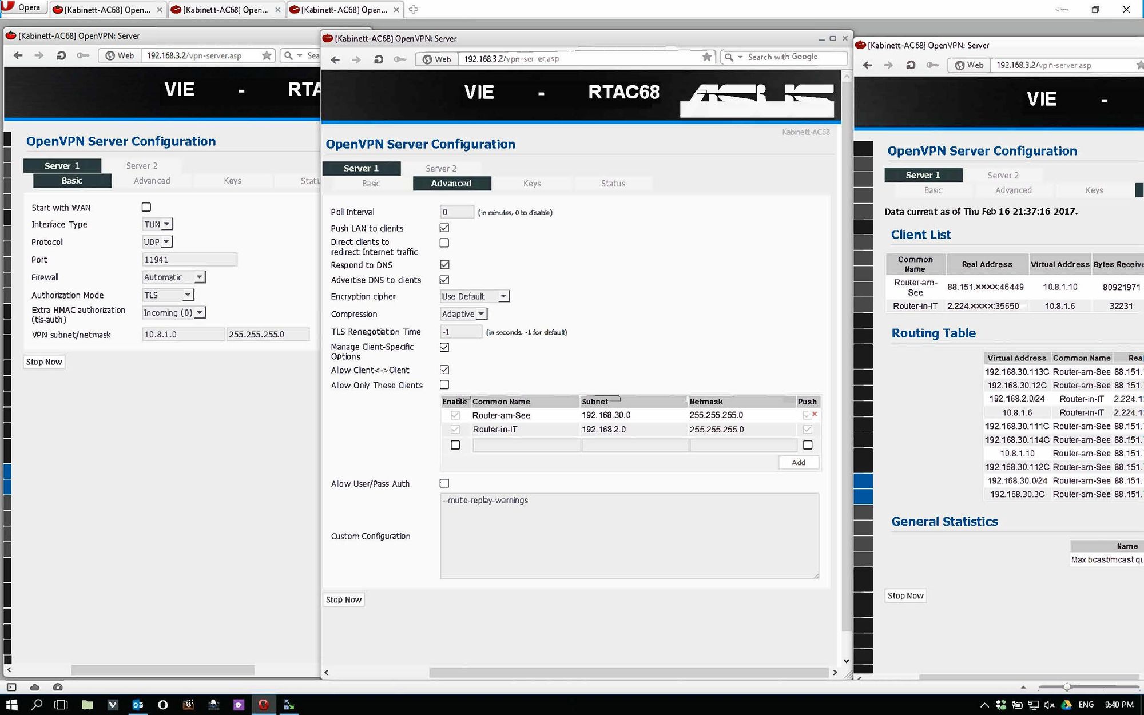The height and width of the screenshot is (715, 1144).
Task: Toggle Respond to DNS checkbox
Action: [x=444, y=264]
